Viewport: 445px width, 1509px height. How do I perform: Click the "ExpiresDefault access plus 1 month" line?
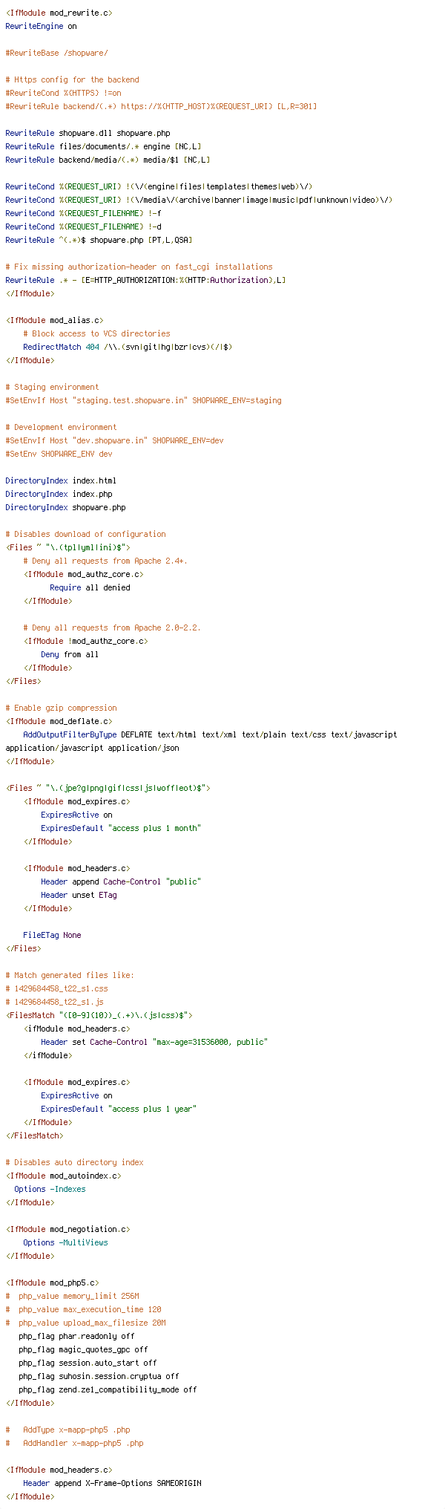121,828
